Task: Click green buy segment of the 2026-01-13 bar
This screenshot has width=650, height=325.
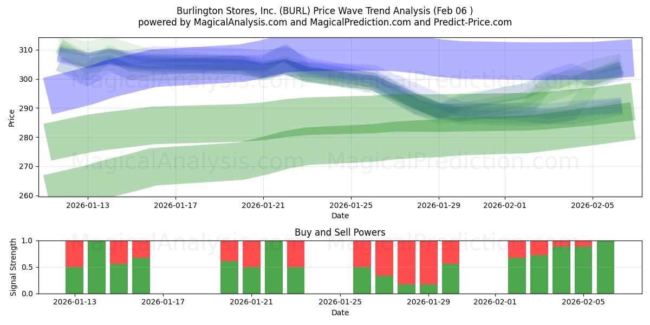Action: 75,280
